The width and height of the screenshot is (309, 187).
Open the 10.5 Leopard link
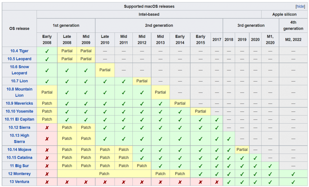point(19,59)
